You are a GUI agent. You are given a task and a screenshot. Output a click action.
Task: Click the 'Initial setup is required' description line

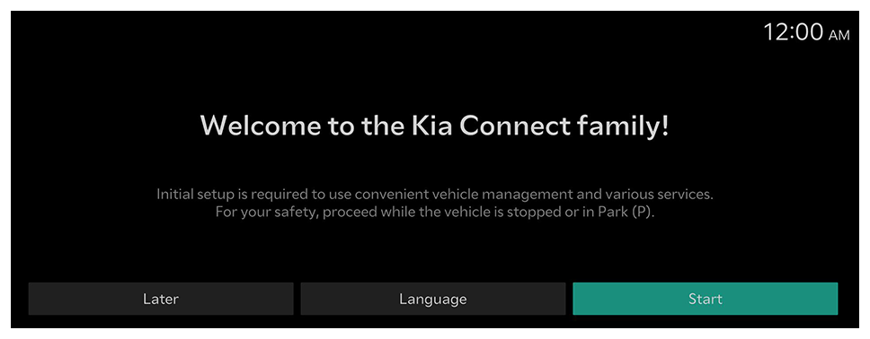pyautogui.click(x=434, y=195)
